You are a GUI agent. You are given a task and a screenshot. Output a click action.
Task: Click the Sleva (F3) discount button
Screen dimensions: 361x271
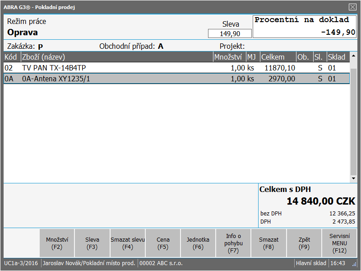(x=92, y=243)
